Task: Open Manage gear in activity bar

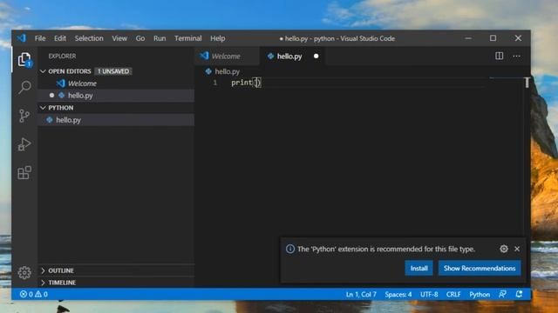Action: pyautogui.click(x=24, y=272)
